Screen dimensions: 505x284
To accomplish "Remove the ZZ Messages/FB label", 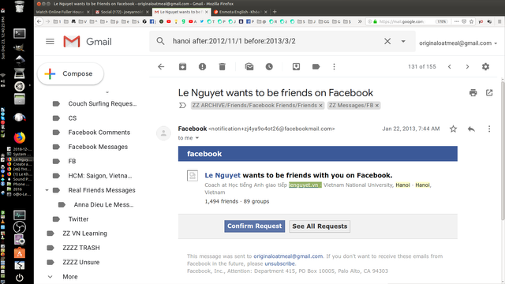I will (x=377, y=105).
